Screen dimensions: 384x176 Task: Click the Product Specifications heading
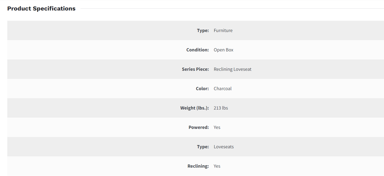41,9
